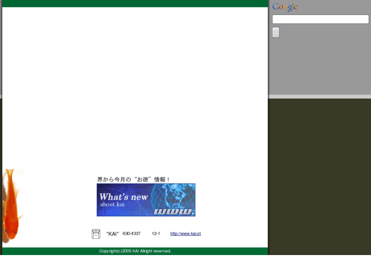Click the postal code 630-8337
This screenshot has width=371, height=278.
(x=132, y=234)
